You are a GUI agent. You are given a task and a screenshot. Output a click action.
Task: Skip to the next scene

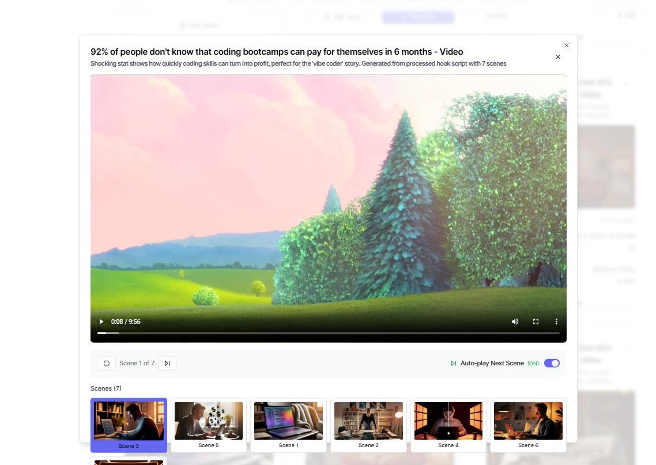tap(167, 363)
